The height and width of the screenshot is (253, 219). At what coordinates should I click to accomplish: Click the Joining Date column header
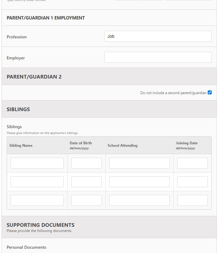(x=187, y=143)
